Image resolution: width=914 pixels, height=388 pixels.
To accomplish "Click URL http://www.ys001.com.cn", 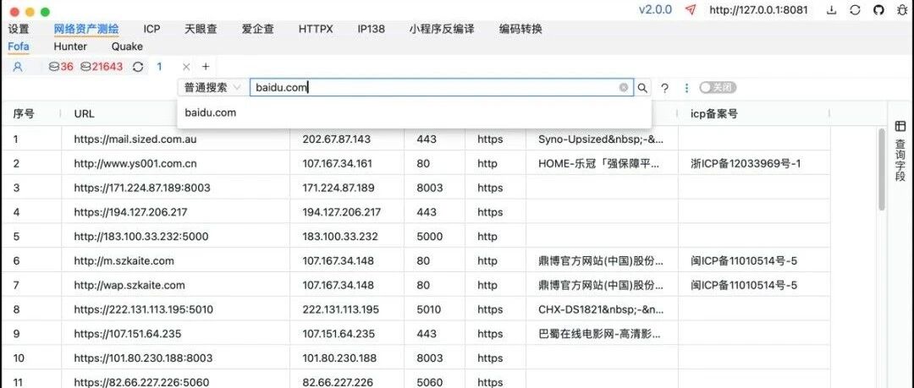I will coord(135,164).
